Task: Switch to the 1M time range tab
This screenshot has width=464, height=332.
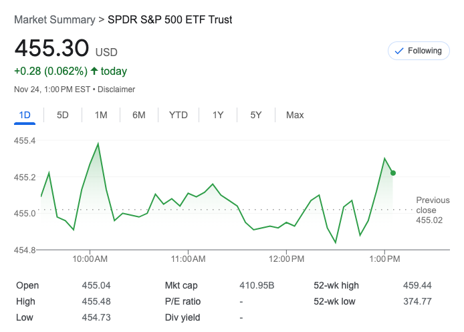Action: 101,115
